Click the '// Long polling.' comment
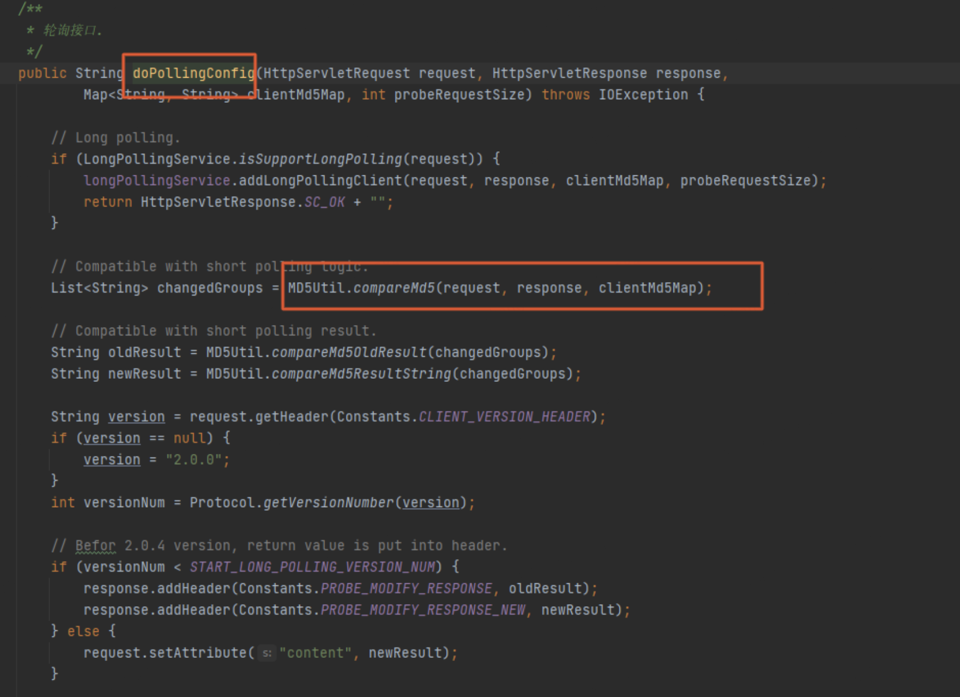The height and width of the screenshot is (697, 960). pos(116,138)
